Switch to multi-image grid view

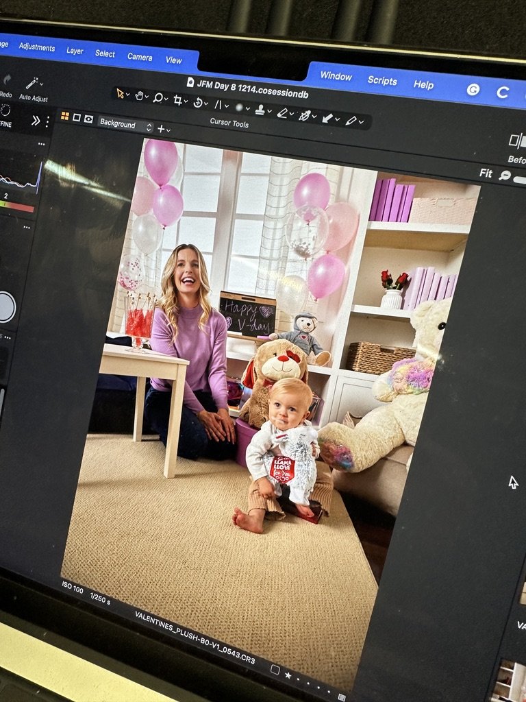65,116
